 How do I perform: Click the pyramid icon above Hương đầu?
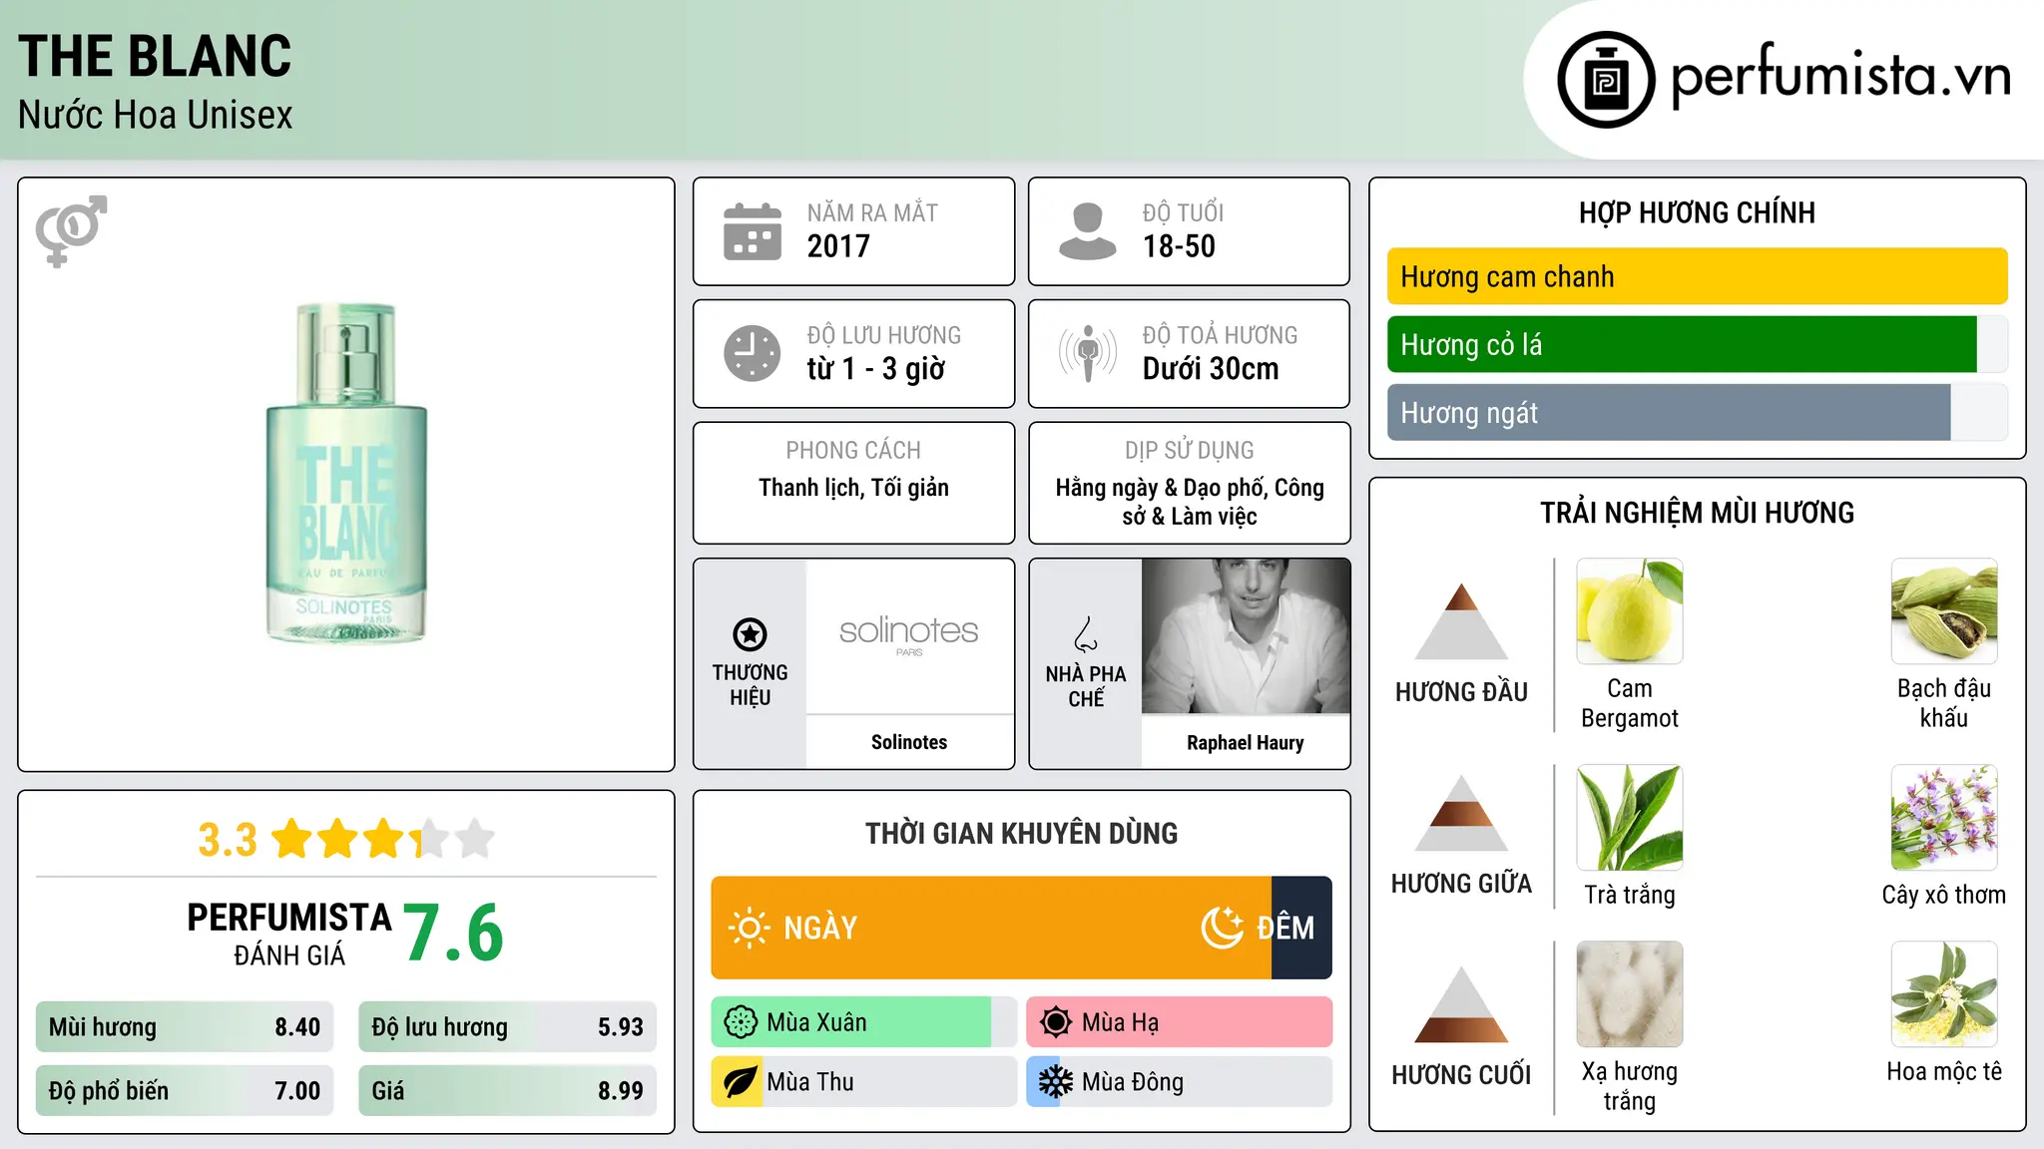point(1462,621)
